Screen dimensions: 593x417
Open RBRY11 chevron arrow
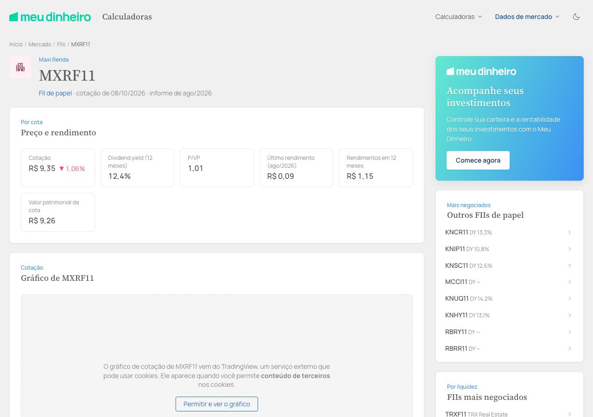[569, 332]
